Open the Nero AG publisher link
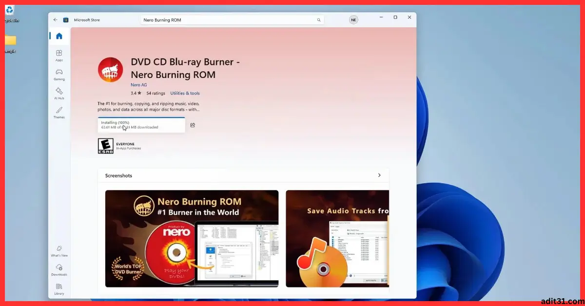The image size is (585, 306). click(139, 85)
